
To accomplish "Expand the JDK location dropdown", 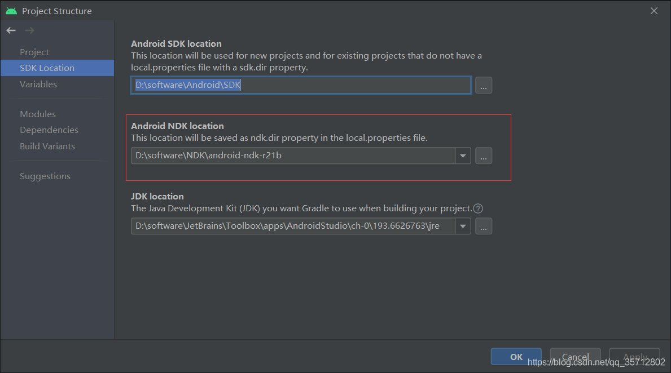I will [x=463, y=227].
